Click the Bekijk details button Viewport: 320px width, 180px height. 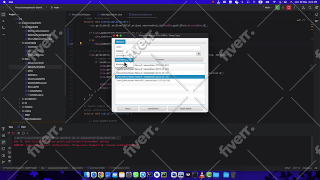pyautogui.click(x=185, y=109)
